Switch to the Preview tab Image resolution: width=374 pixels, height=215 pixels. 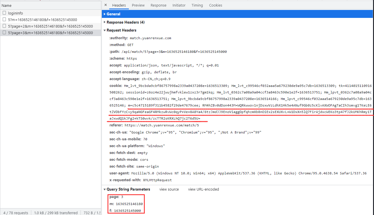(138, 5)
